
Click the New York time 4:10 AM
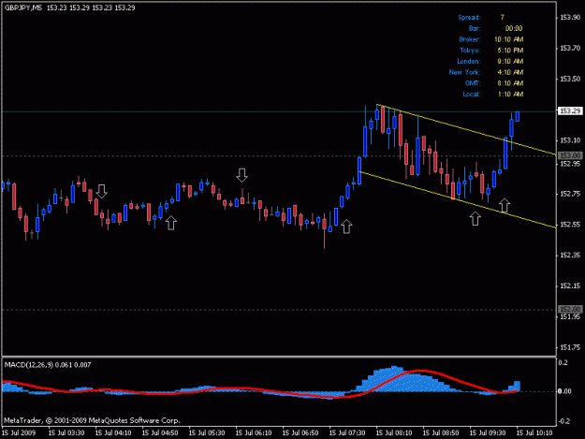click(510, 72)
